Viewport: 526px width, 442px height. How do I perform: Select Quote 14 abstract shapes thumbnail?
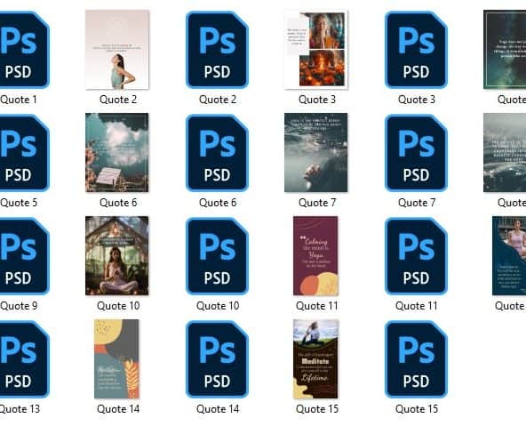click(x=116, y=359)
